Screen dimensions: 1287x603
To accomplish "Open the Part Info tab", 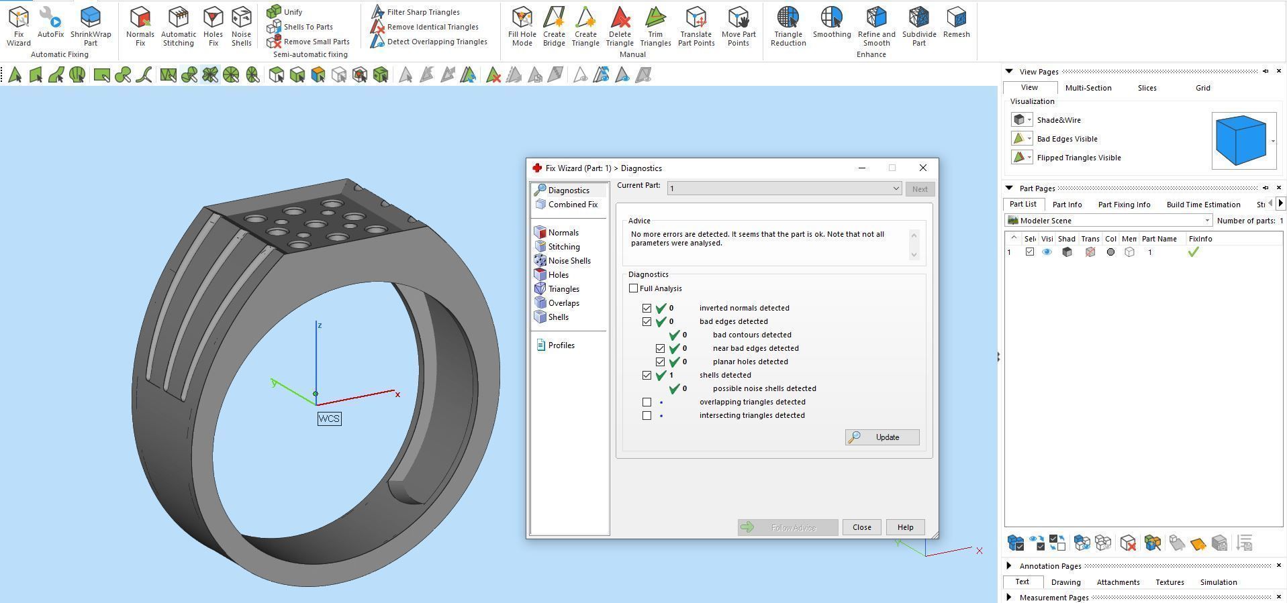I will (x=1067, y=205).
